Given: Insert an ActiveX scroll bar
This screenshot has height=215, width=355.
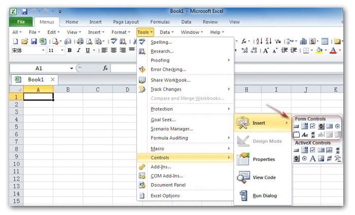Looking at the screenshot, I should [338, 150].
